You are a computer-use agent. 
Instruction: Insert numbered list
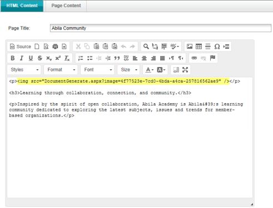click(x=81, y=58)
